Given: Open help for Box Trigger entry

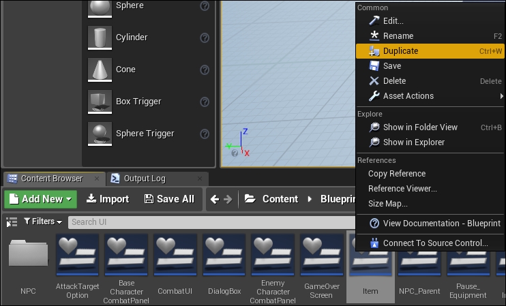Looking at the screenshot, I should coord(205,102).
